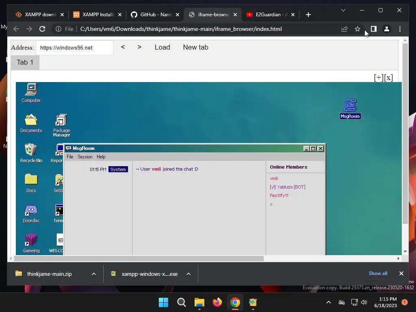Launch the Doordisc app icon
Image resolution: width=416 pixels, height=312 pixels.
(31, 214)
